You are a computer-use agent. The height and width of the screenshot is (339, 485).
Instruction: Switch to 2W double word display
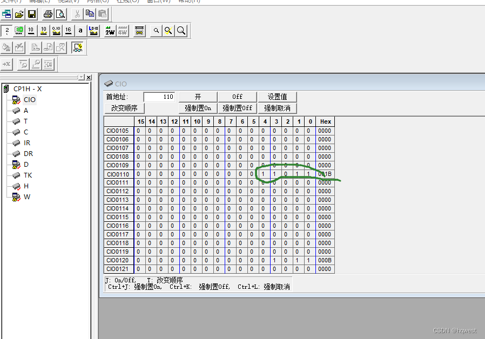pos(110,31)
